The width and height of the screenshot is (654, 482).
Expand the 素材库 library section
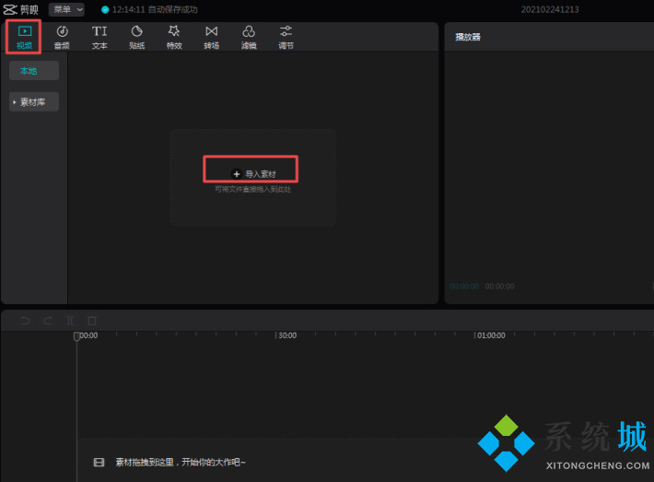(35, 102)
